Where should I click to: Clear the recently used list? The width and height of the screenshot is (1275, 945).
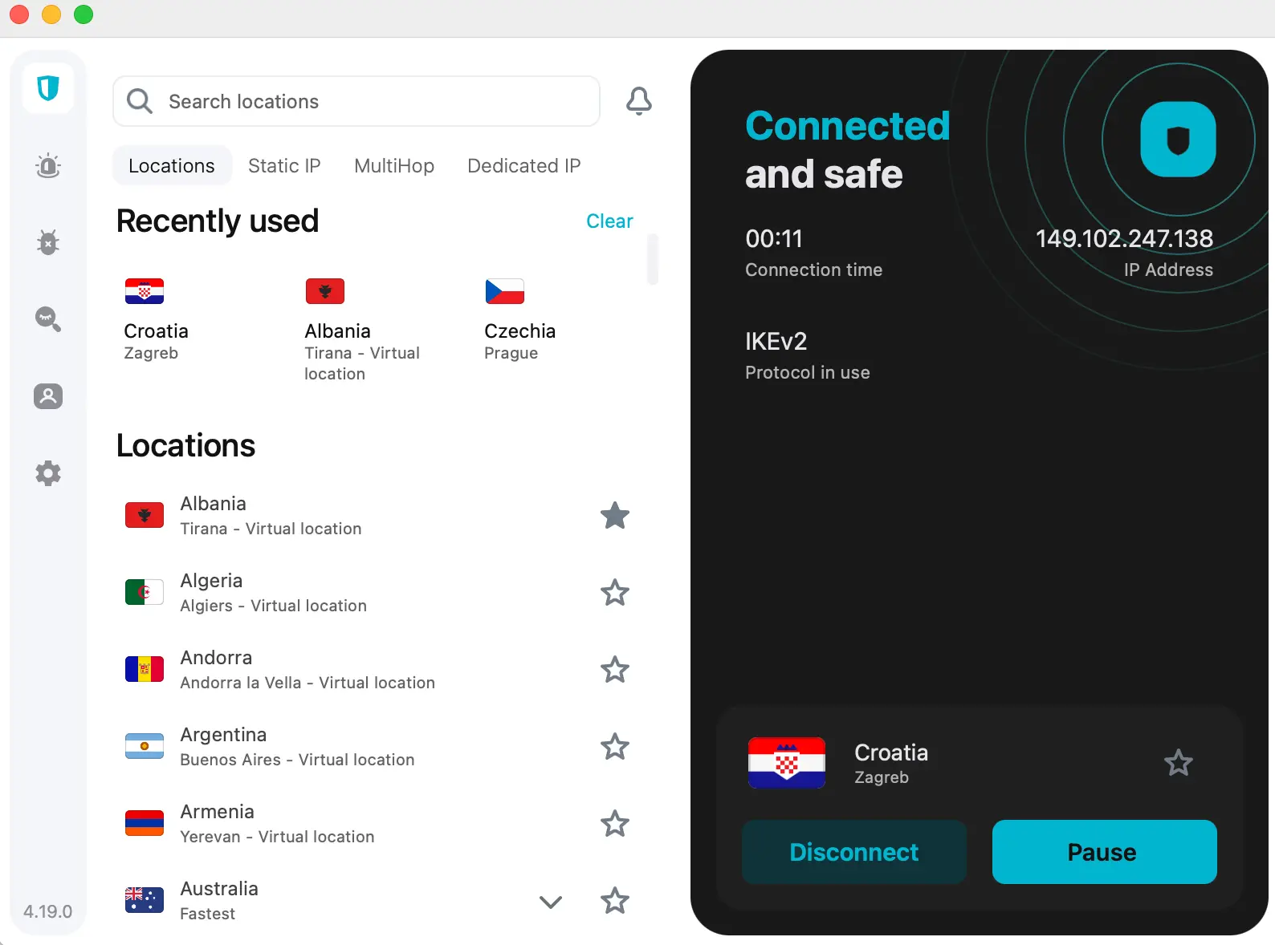click(x=609, y=221)
